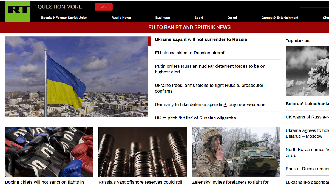This screenshot has width=329, height=185.
Task: Click the stacked coins article image
Action: (143, 152)
